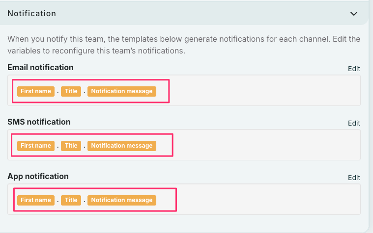The width and height of the screenshot is (373, 233).
Task: Edit the App notification template
Action: coord(354,178)
